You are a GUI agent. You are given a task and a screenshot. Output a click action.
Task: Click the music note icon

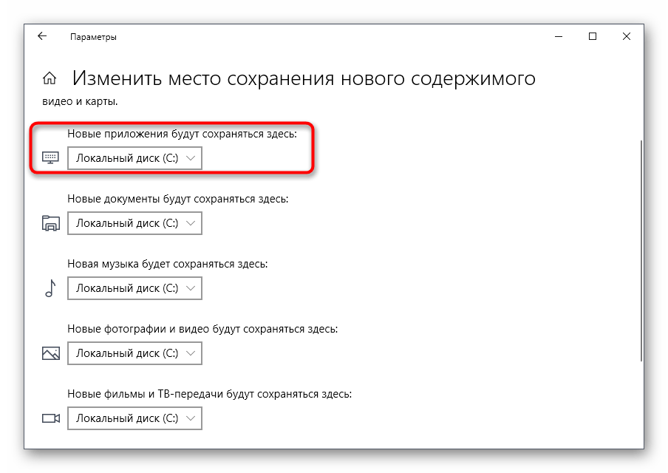click(50, 288)
